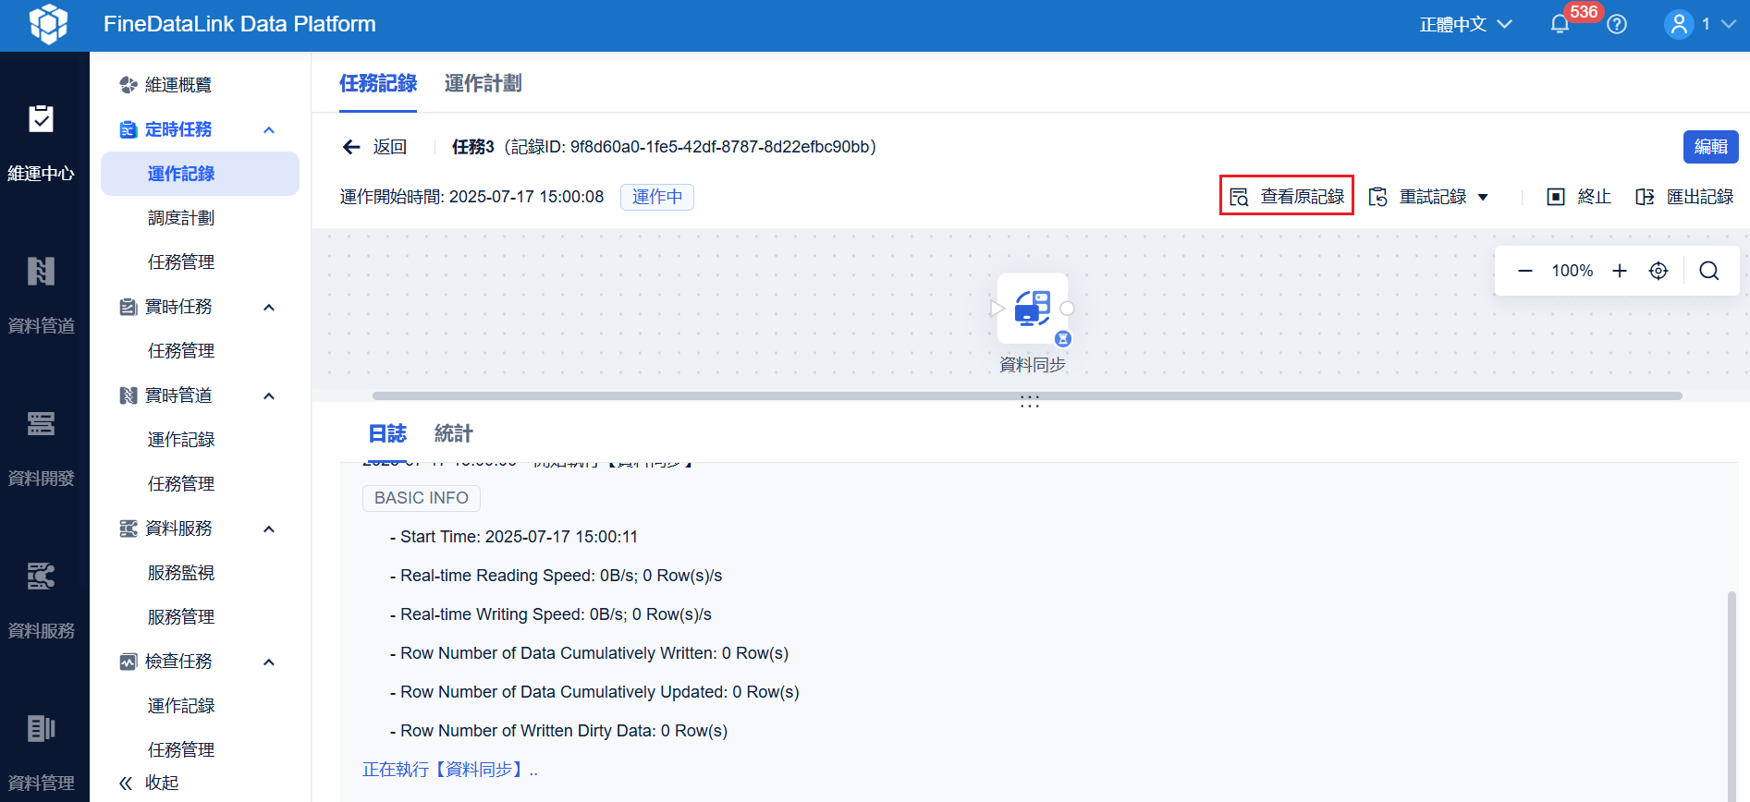Click the FineDataLink logo icon
The width and height of the screenshot is (1750, 802).
click(x=48, y=24)
